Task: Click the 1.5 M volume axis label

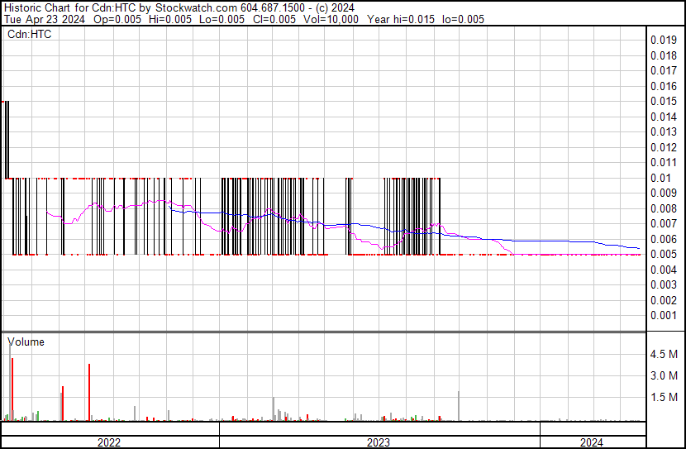Action: pos(665,397)
